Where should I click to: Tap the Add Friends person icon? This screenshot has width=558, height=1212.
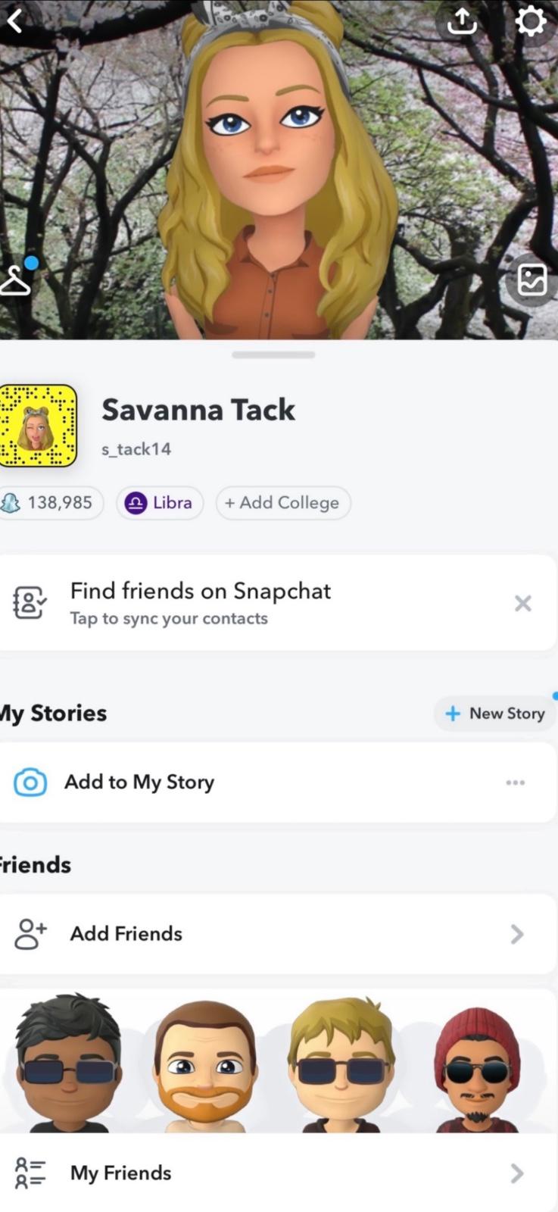pos(30,933)
